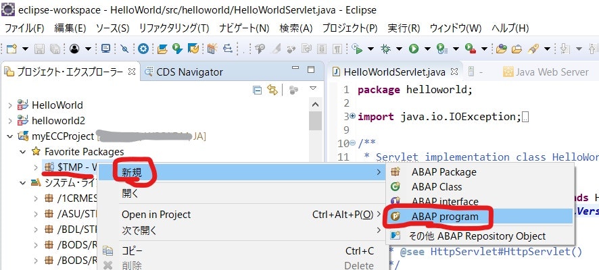Open the Open in Project submenu
This screenshot has height=270, width=599.
point(241,215)
